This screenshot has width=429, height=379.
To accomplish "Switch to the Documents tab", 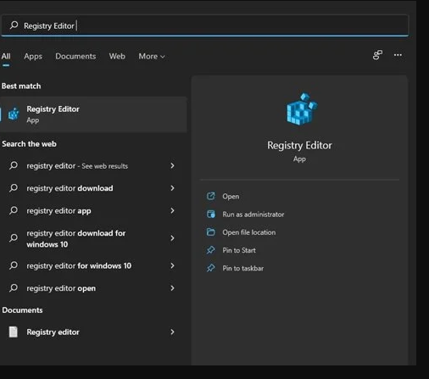I will pyautogui.click(x=75, y=56).
